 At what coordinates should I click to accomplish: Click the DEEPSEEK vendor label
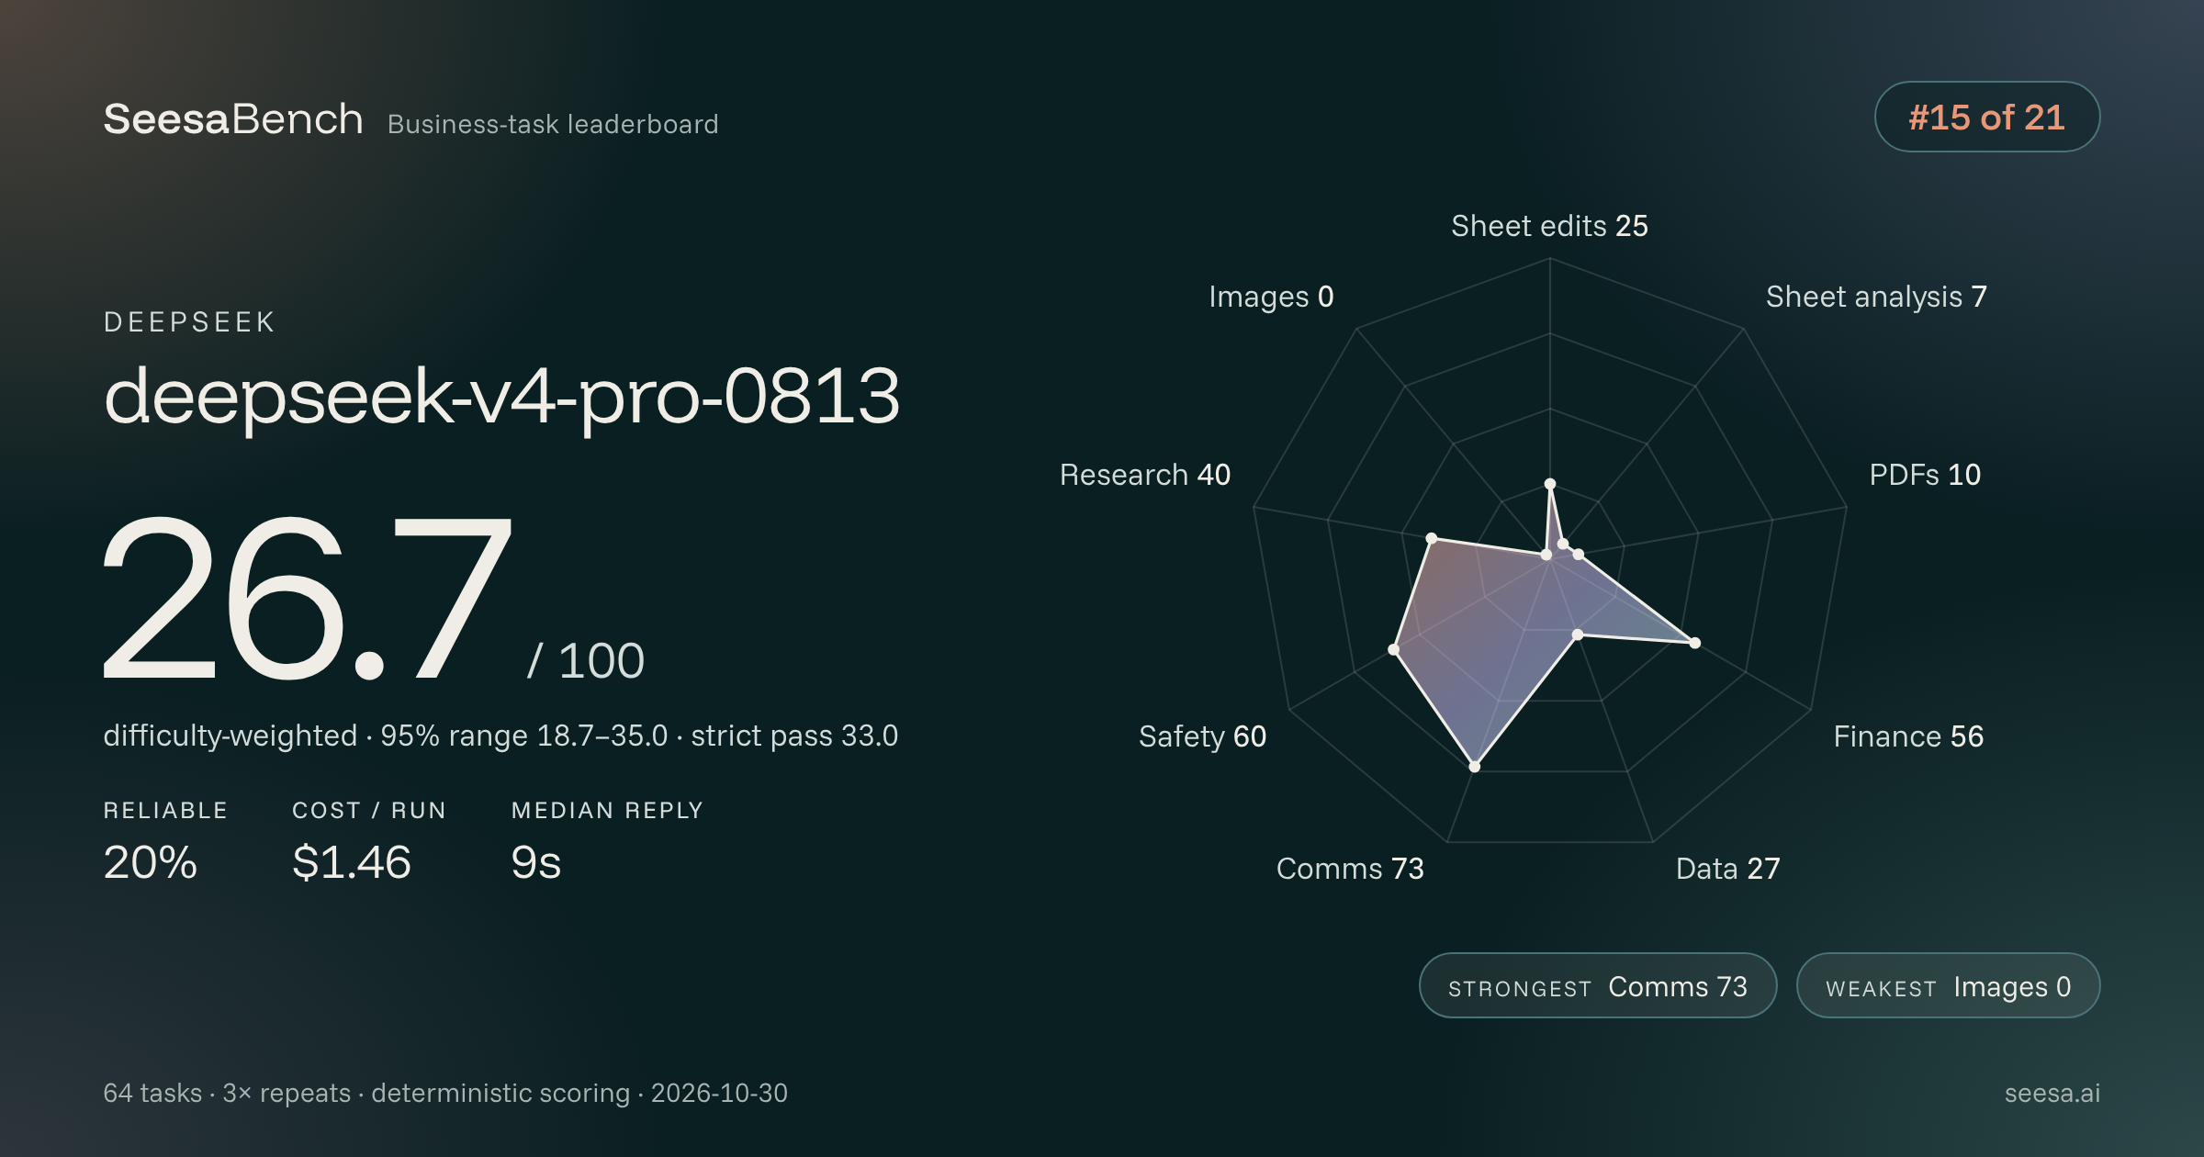189,322
